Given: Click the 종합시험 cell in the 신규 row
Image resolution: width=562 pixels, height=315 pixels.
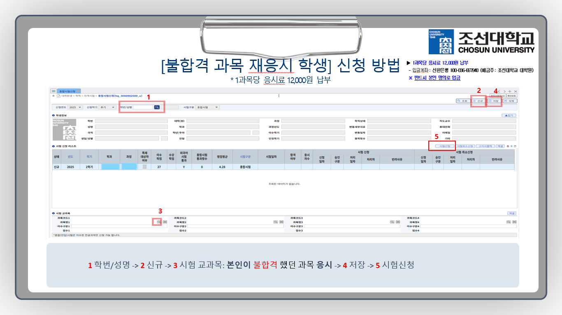Looking at the screenshot, I should tap(245, 167).
